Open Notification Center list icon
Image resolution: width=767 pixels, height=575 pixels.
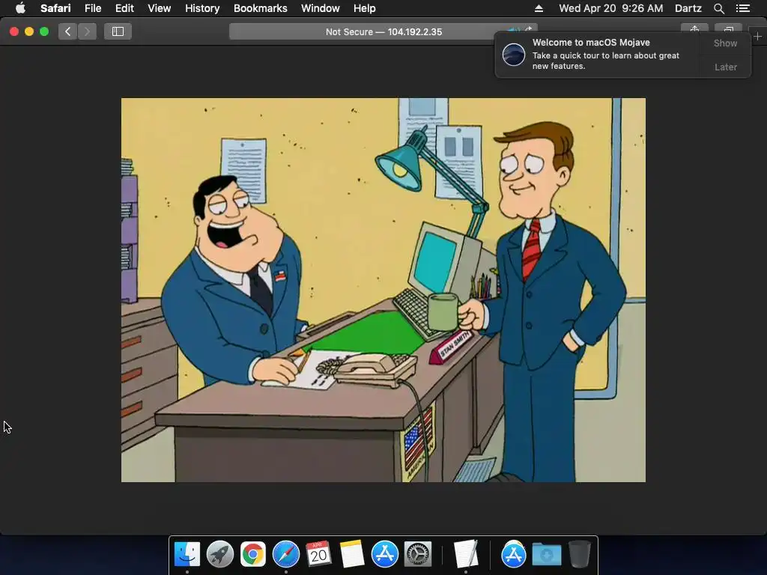pos(742,8)
